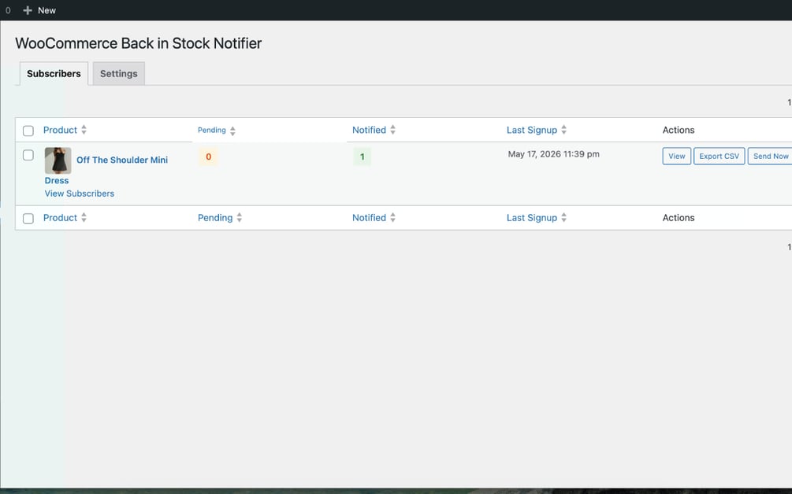Sort by Last Signup in top header

(x=531, y=130)
